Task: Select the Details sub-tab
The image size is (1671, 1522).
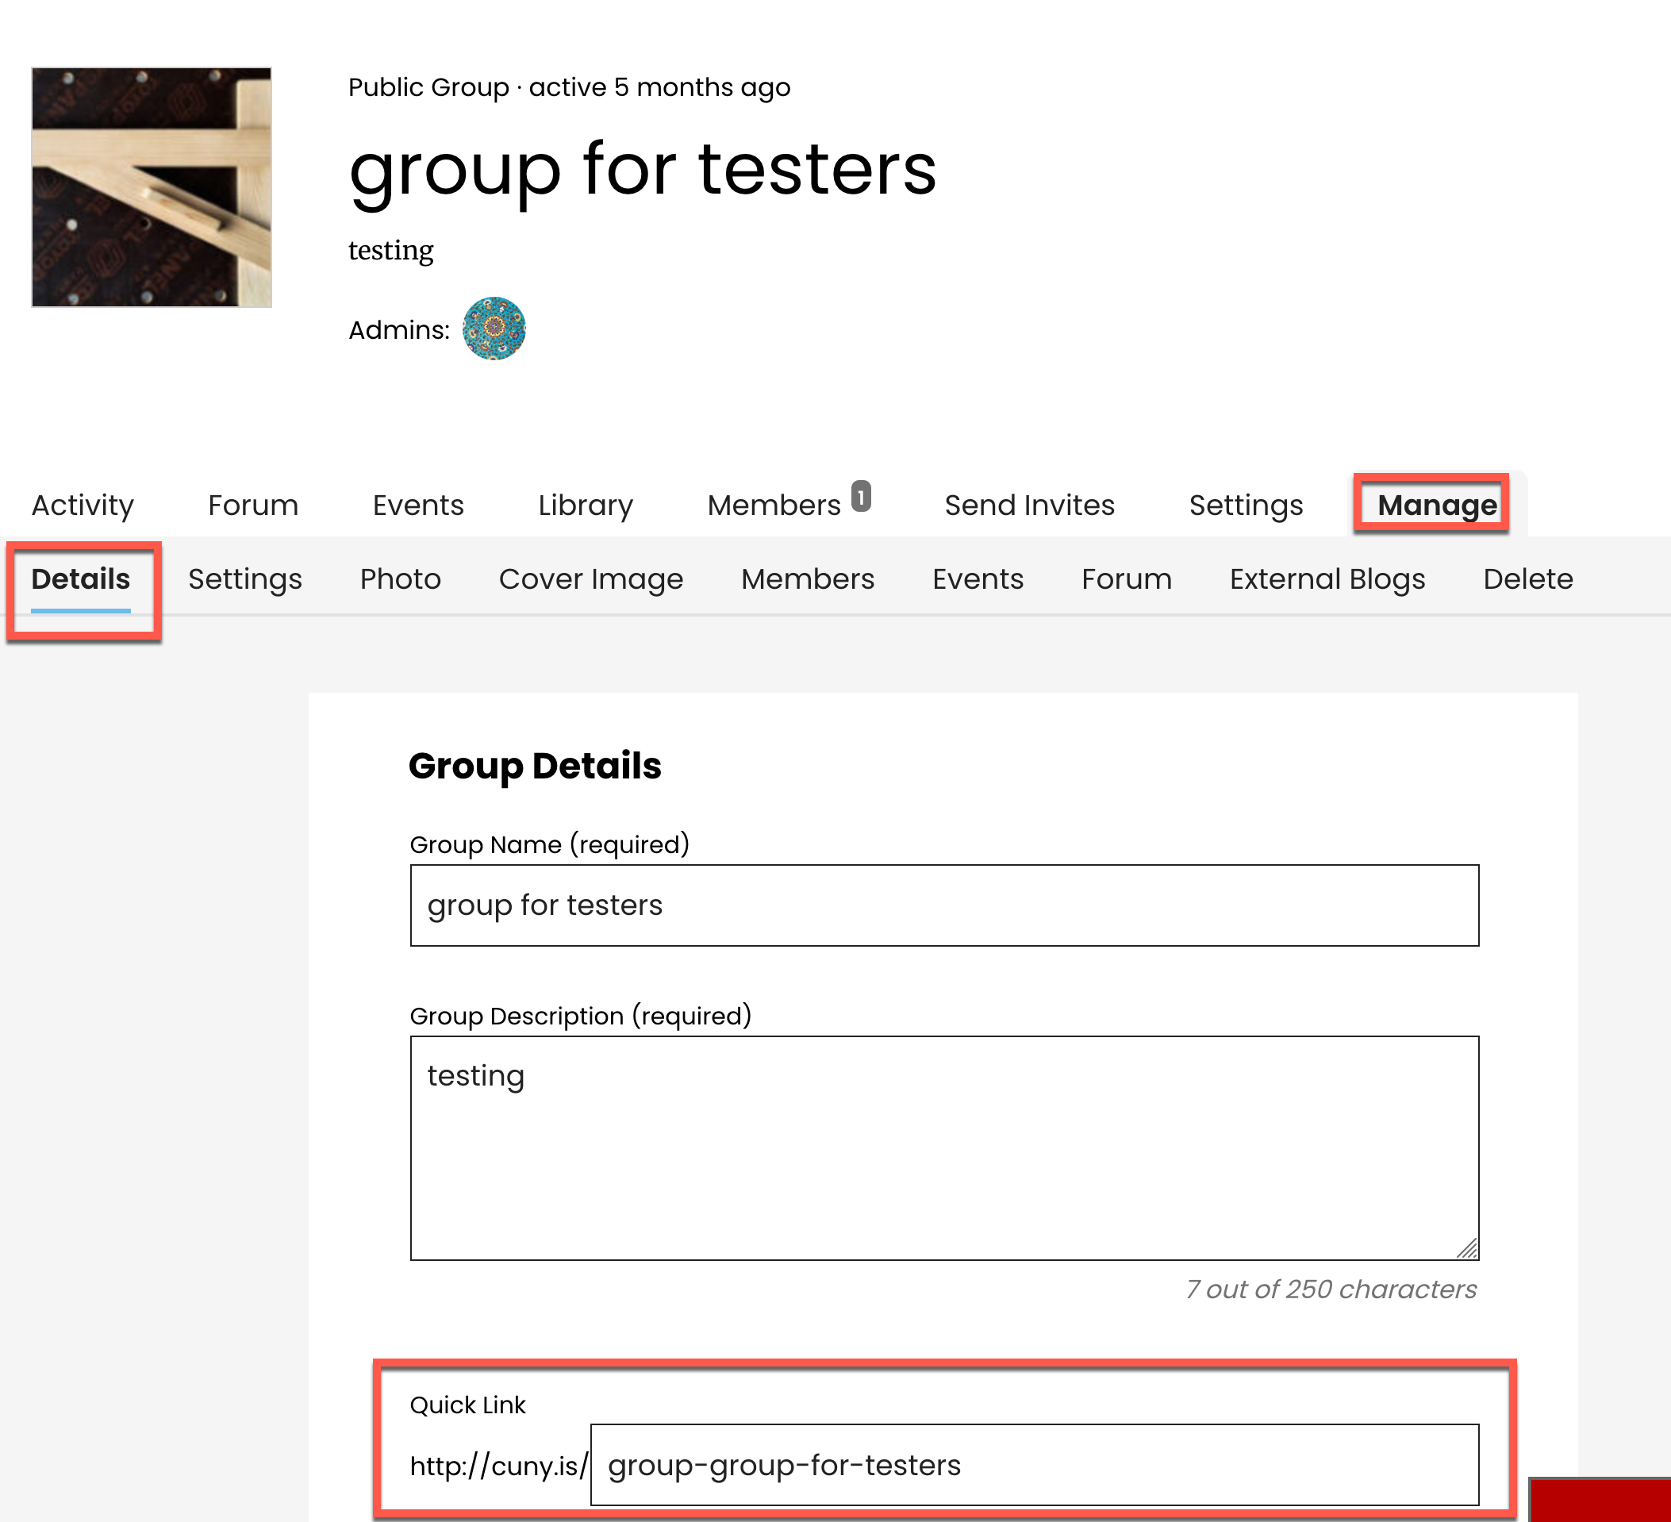Action: [81, 578]
